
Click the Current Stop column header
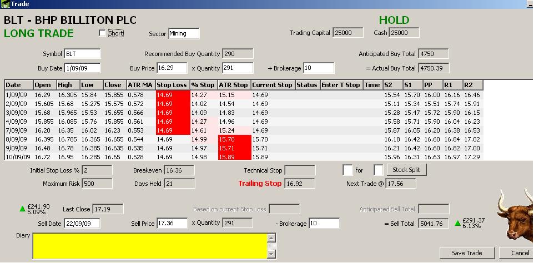pyautogui.click(x=273, y=85)
